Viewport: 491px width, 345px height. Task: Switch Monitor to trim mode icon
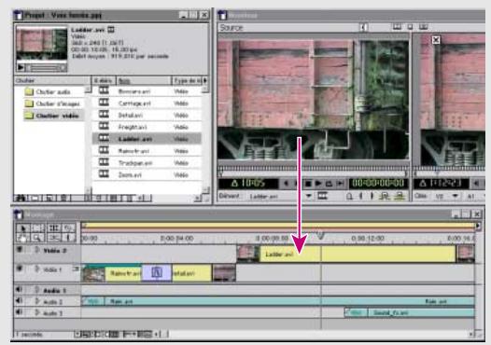[x=424, y=27]
